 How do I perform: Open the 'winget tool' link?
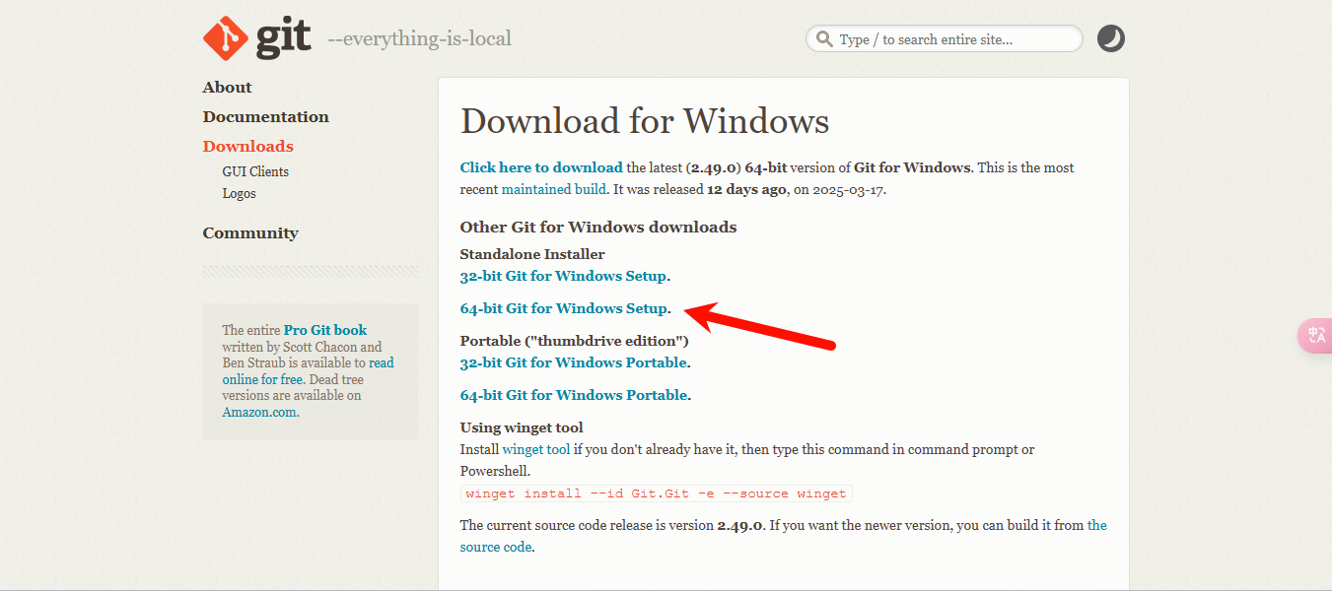tap(535, 449)
